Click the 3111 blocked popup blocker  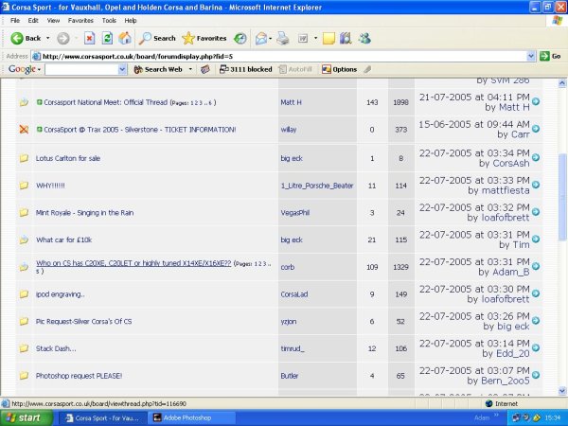point(244,69)
